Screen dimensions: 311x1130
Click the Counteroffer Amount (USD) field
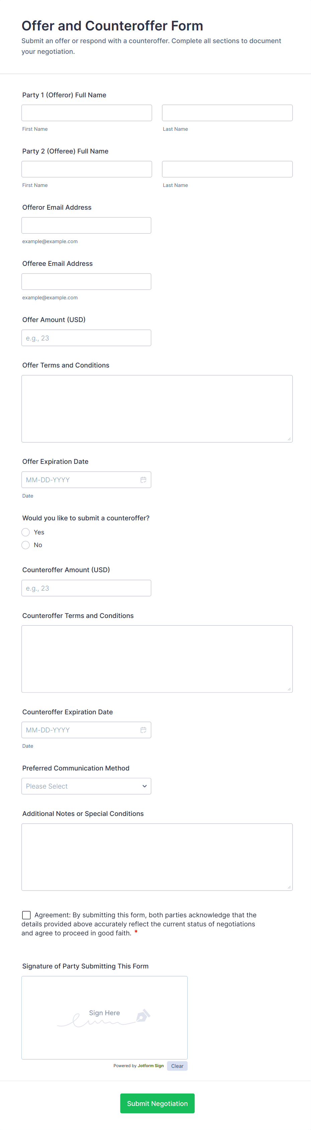[x=86, y=588]
